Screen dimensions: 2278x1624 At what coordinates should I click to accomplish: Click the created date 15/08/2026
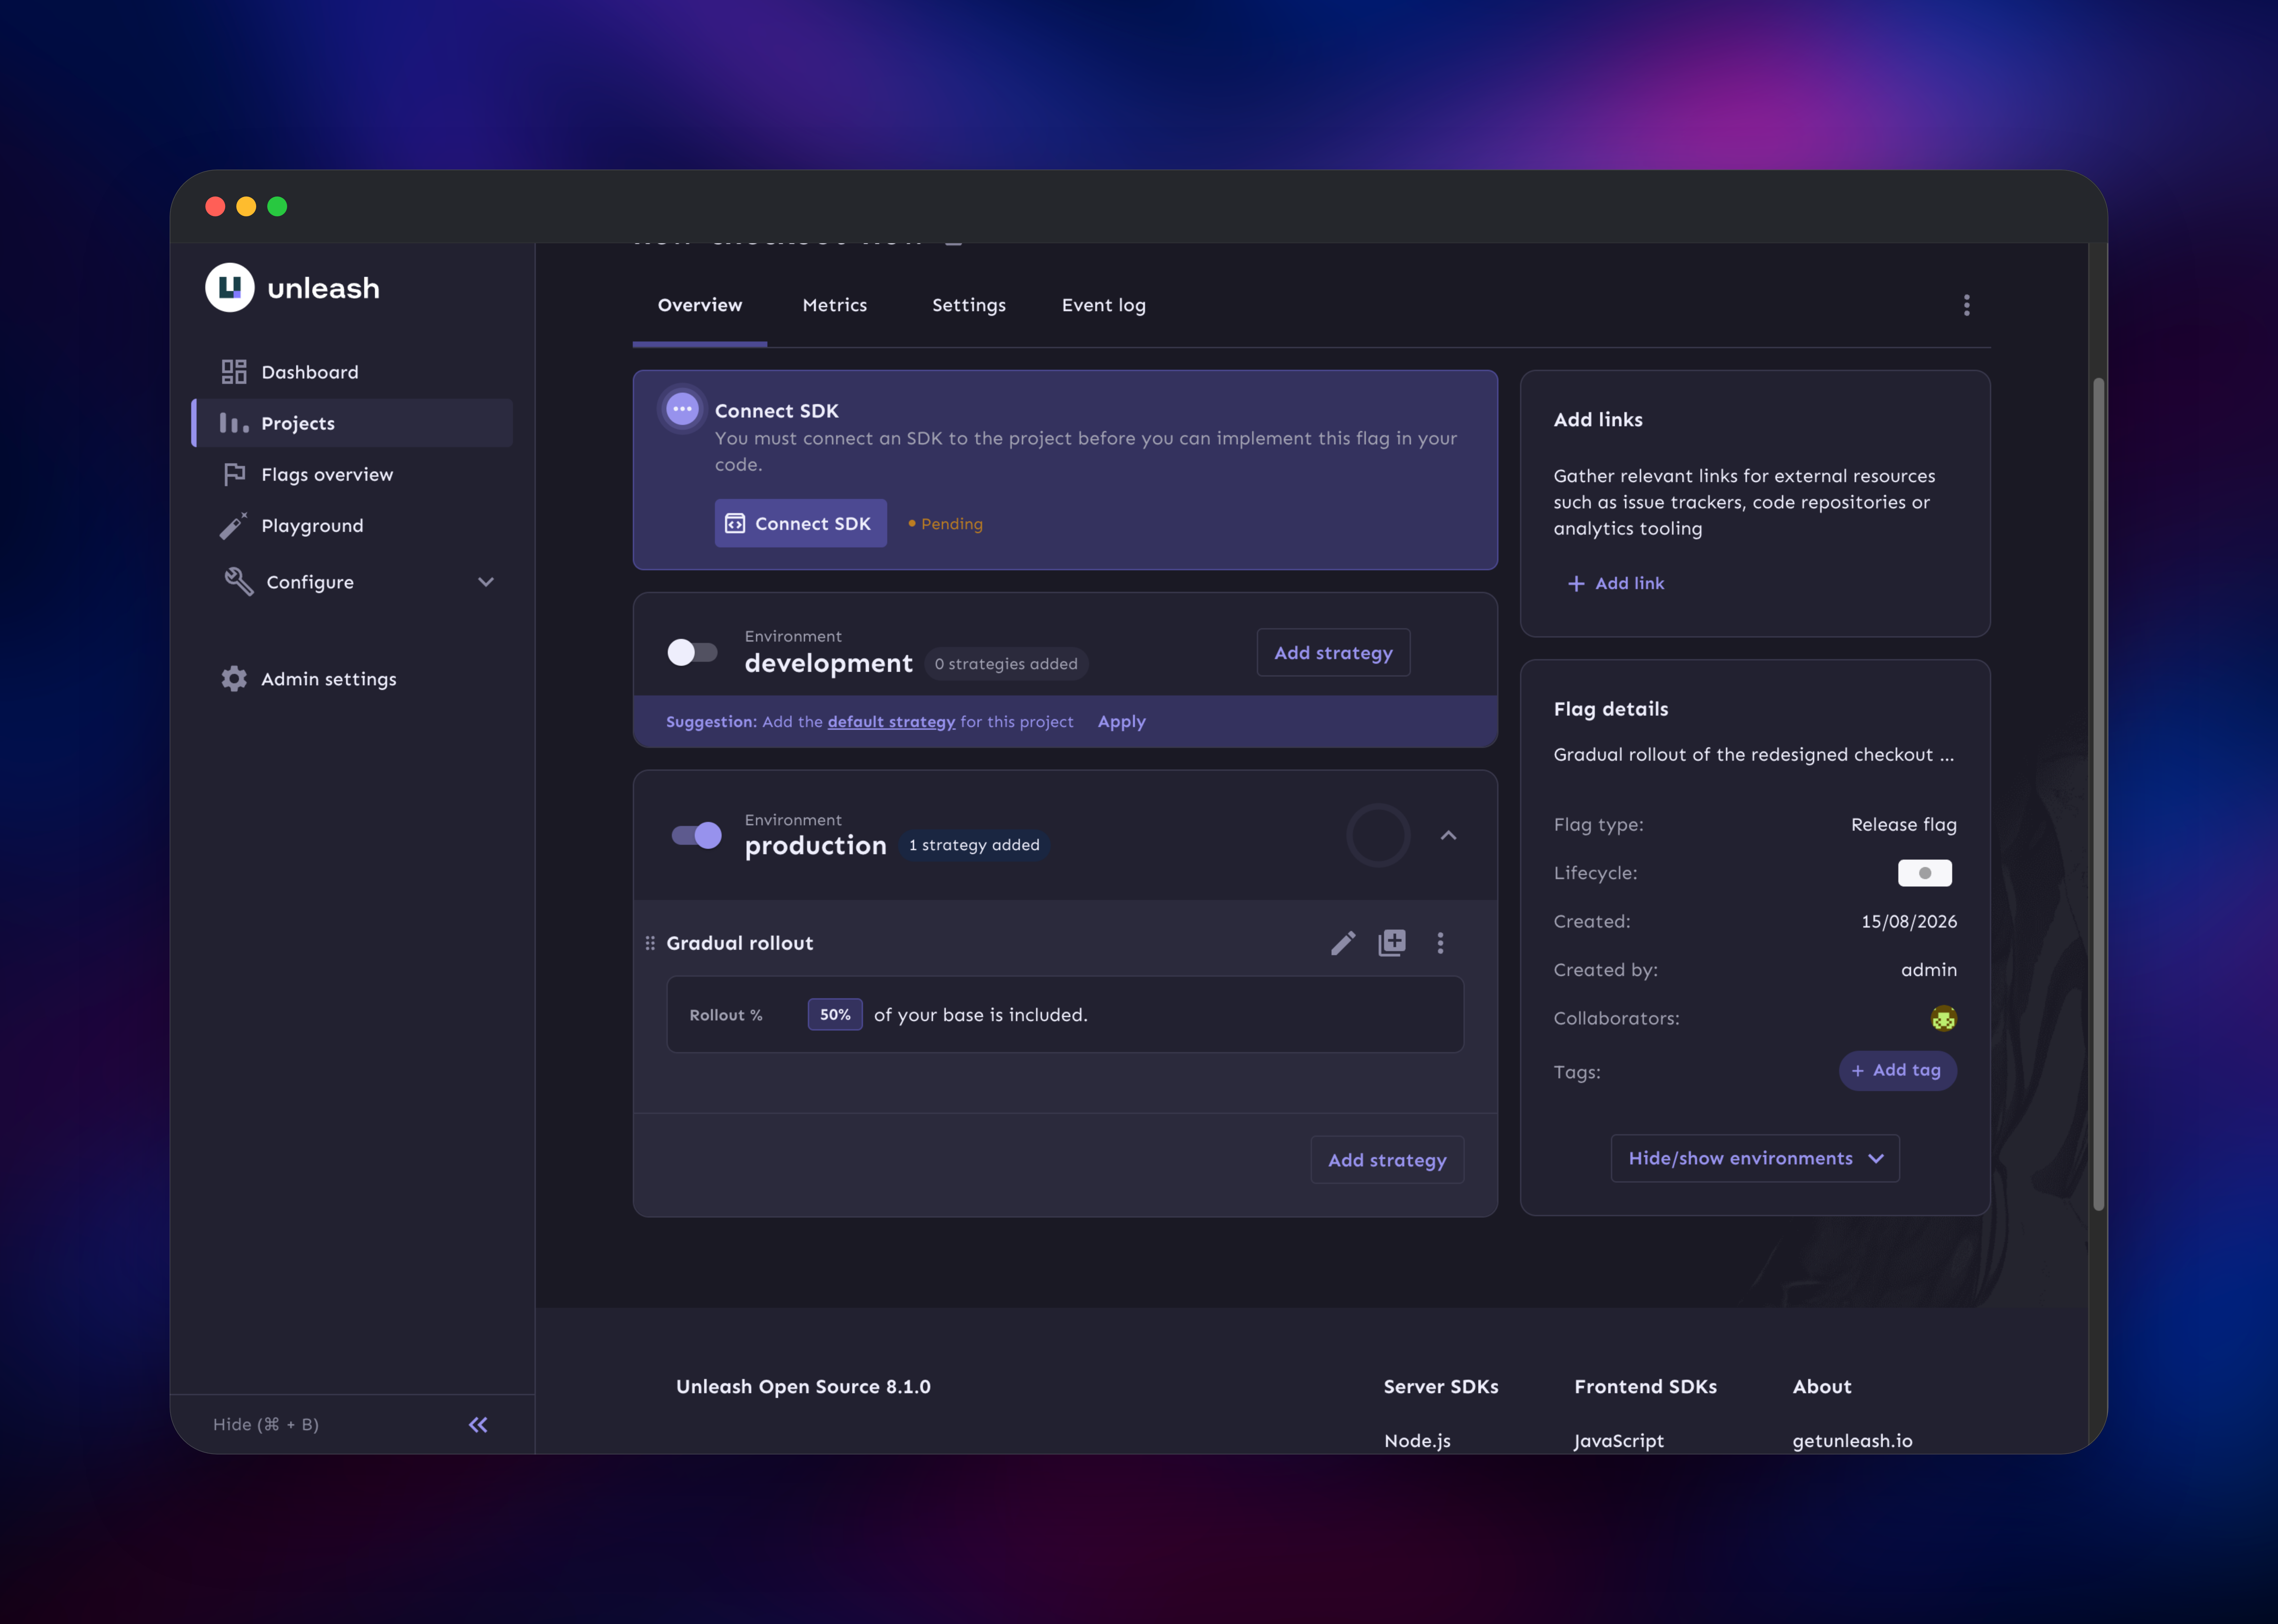[x=1909, y=922]
